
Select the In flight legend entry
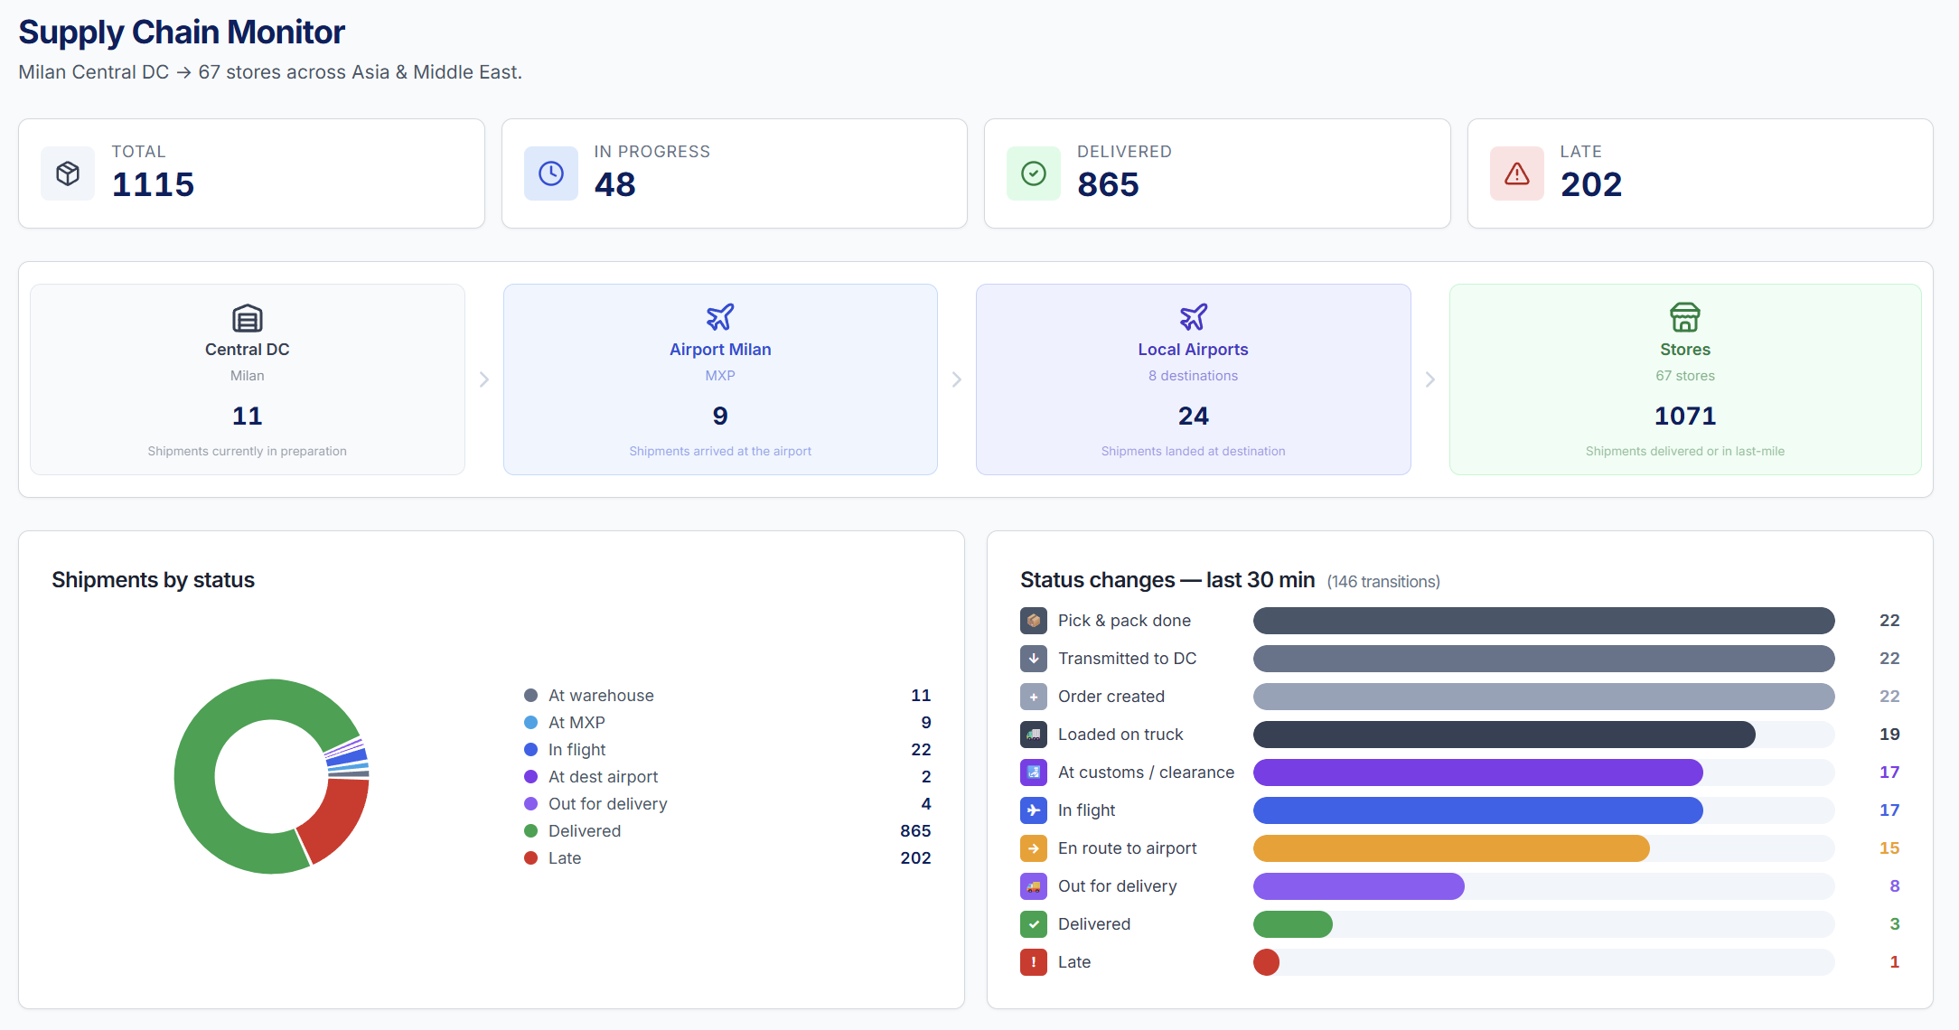click(576, 750)
